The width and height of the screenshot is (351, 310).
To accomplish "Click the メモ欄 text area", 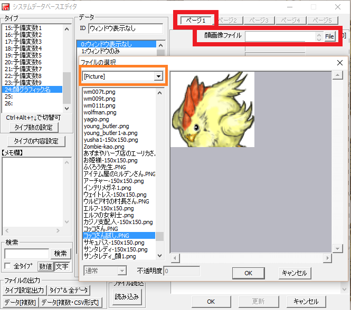I will pyautogui.click(x=33, y=192).
